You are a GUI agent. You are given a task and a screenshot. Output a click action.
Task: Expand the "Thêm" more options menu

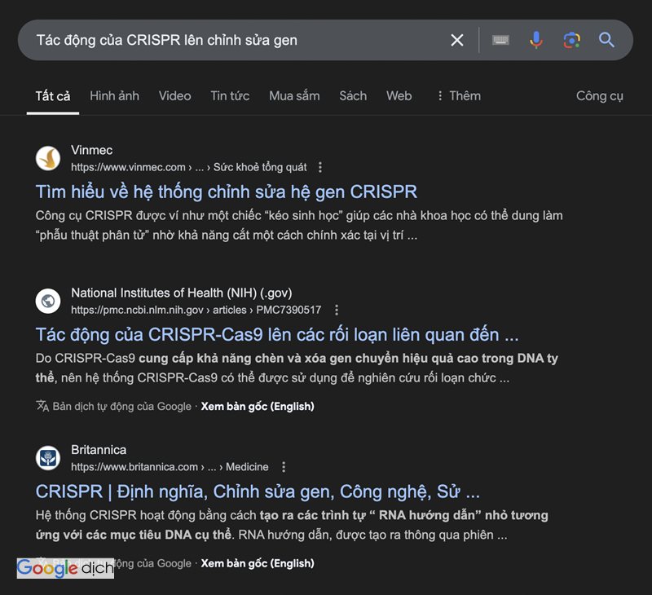pyautogui.click(x=459, y=96)
